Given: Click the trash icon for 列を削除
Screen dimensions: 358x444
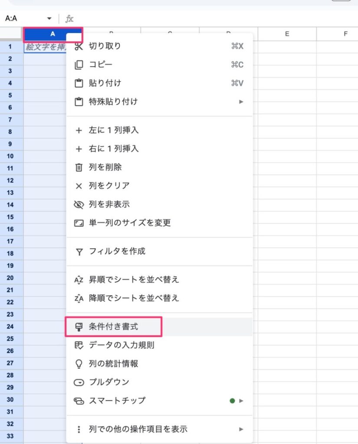Looking at the screenshot, I should tap(79, 167).
